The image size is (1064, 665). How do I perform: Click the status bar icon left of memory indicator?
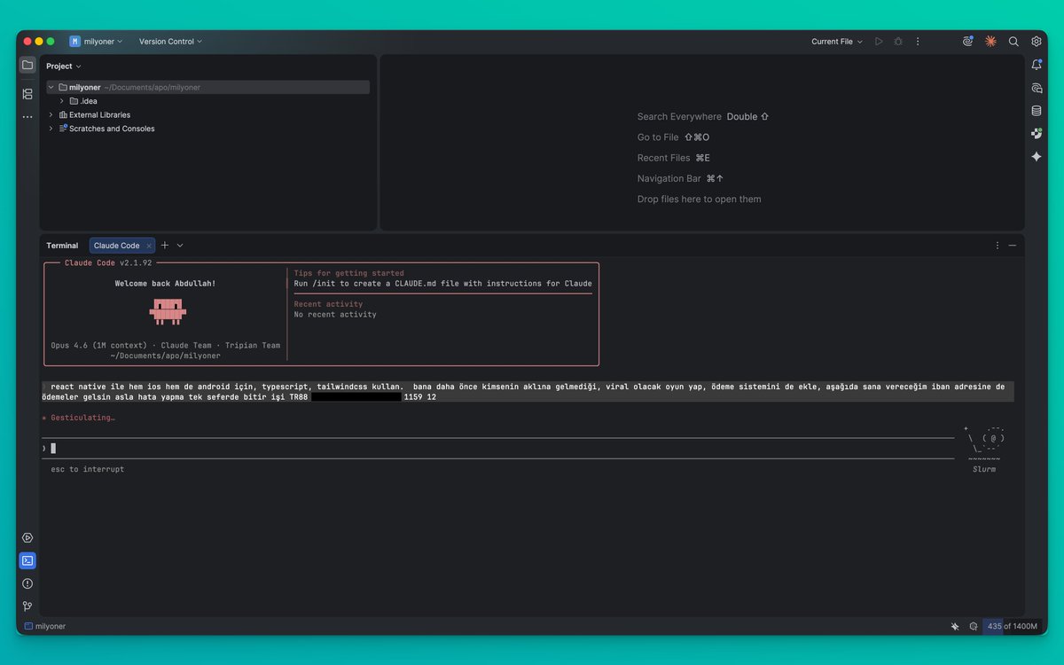coord(974,626)
